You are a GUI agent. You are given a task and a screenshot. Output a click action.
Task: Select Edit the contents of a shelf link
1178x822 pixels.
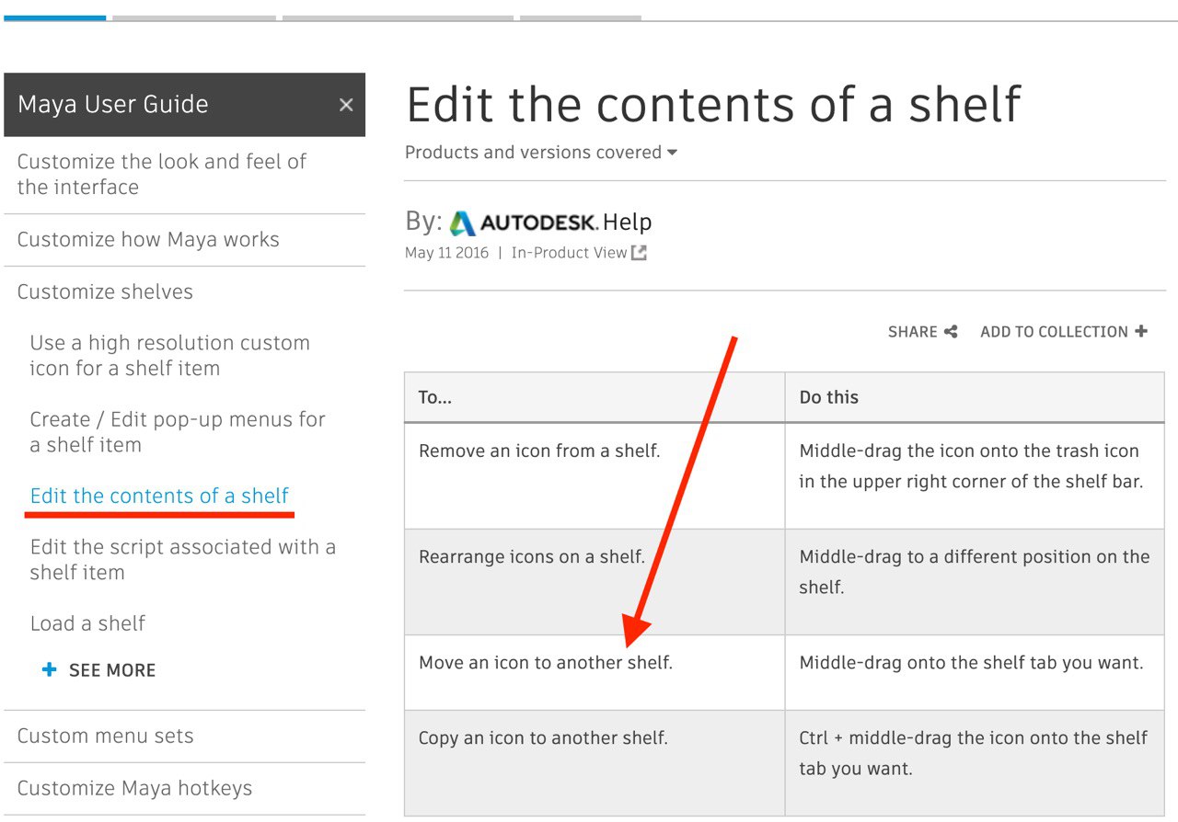(x=159, y=497)
